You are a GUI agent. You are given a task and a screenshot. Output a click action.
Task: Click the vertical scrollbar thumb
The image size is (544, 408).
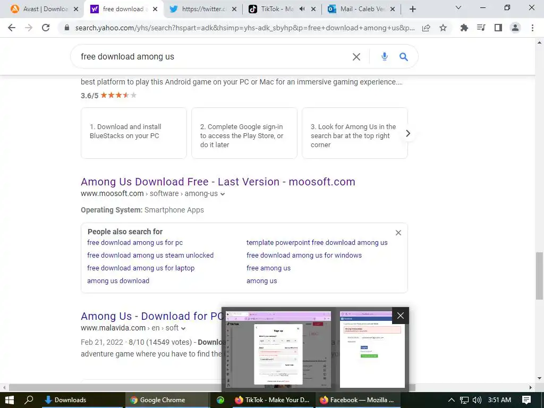click(539, 276)
